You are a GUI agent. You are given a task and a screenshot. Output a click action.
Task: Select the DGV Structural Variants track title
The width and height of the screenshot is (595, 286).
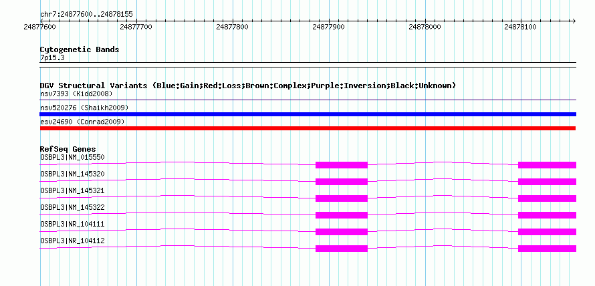[x=248, y=86]
